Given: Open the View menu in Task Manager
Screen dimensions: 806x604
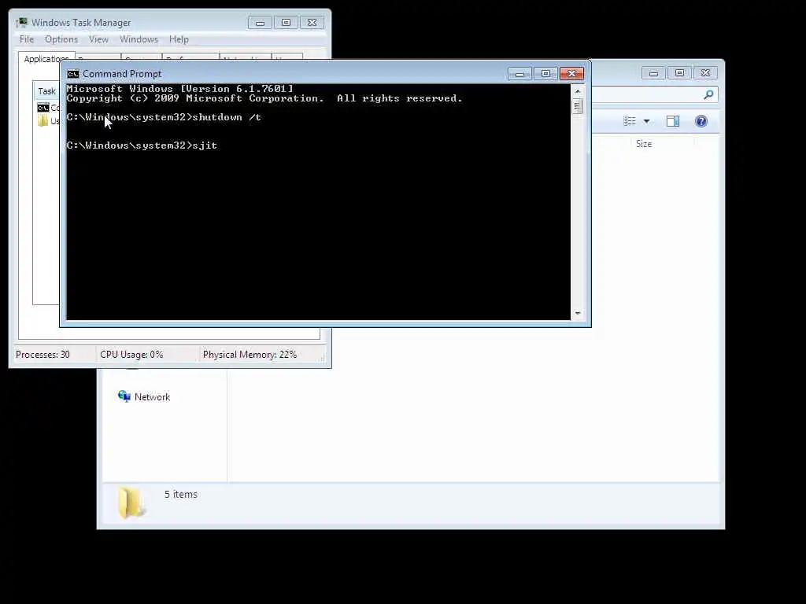Looking at the screenshot, I should [98, 39].
